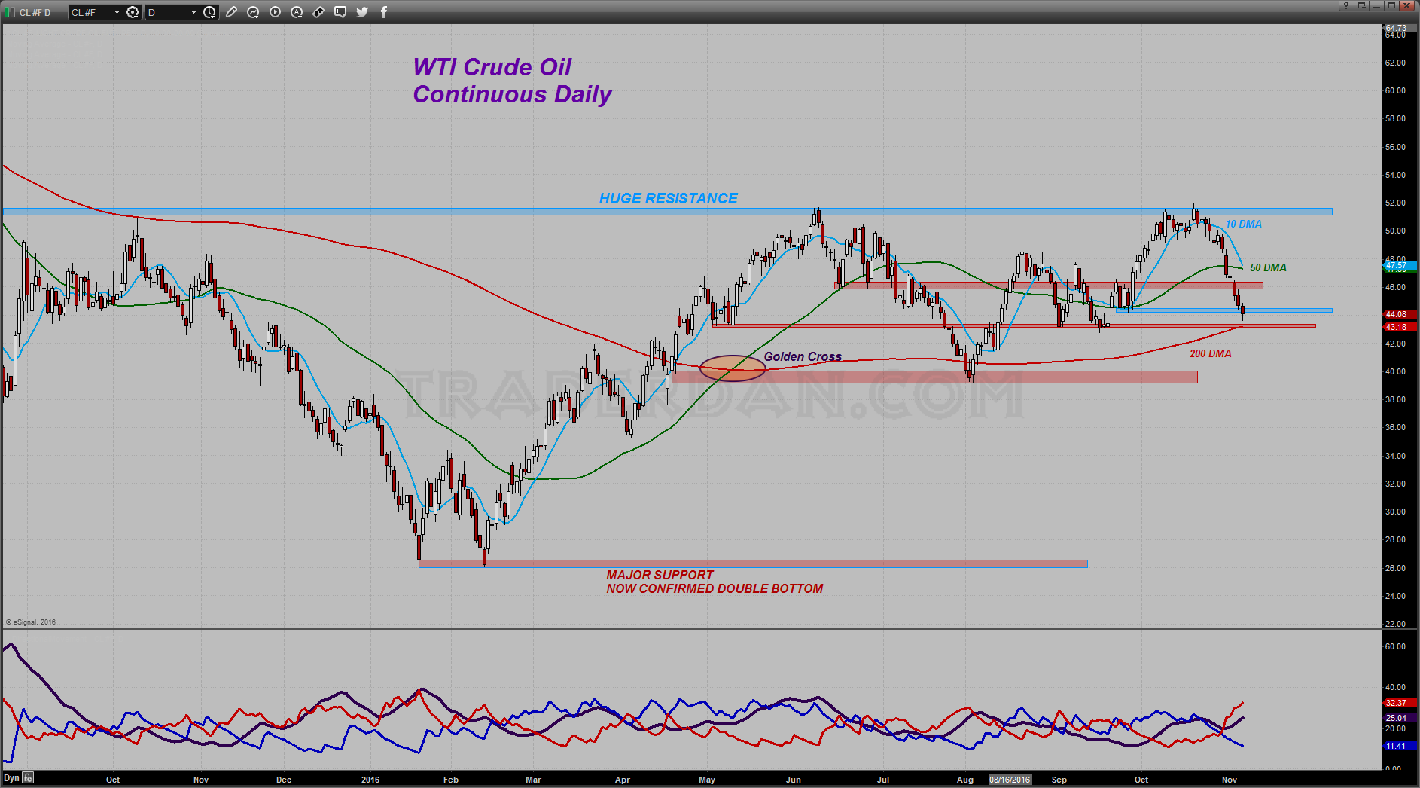This screenshot has width=1420, height=788.
Task: Click the 44.08 red price tag
Action: [1400, 314]
